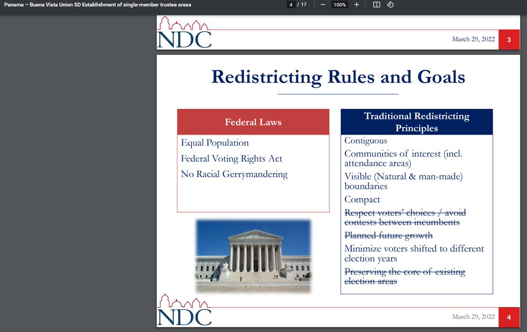This screenshot has width=527, height=332.
Task: Click the red slide number 4 badge
Action: click(x=509, y=318)
